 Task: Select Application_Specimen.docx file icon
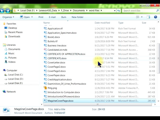tap(45, 33)
